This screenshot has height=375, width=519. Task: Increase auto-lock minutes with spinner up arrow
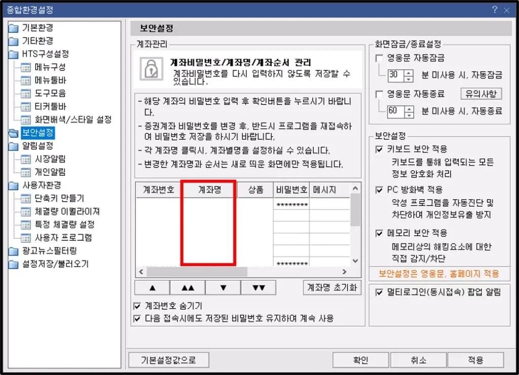pyautogui.click(x=409, y=72)
